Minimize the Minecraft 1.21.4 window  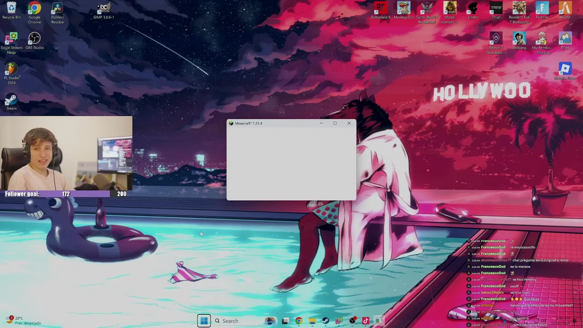(x=321, y=123)
